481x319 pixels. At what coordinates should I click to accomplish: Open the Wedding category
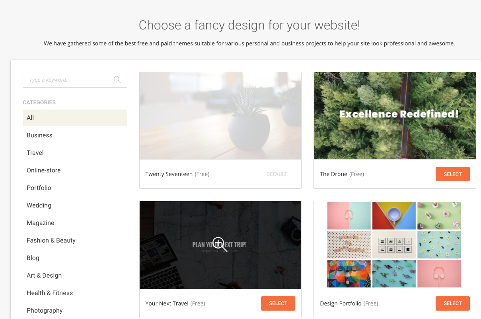coord(39,205)
